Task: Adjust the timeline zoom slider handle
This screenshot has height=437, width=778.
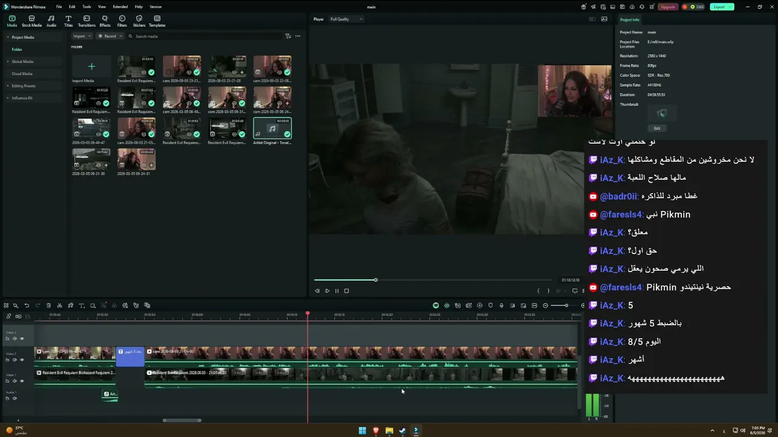Action: coord(566,305)
